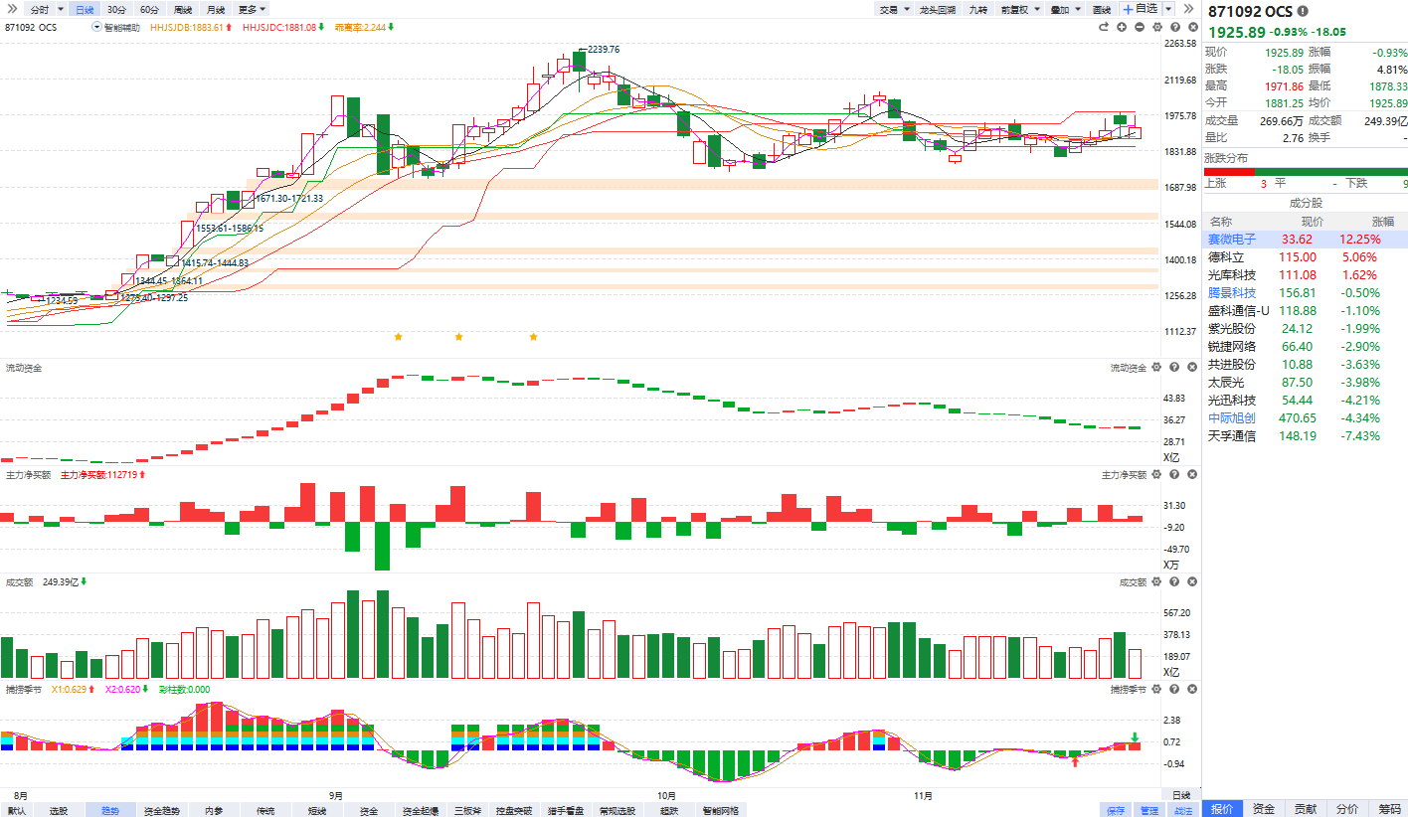The height and width of the screenshot is (817, 1408).
Task: Click the leftmost gold star marker
Action: [x=399, y=337]
